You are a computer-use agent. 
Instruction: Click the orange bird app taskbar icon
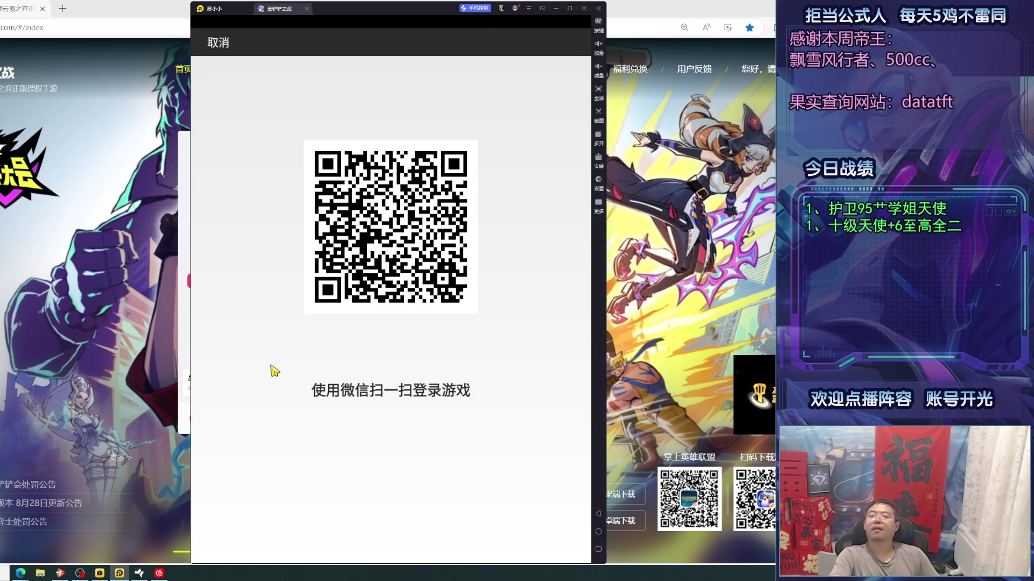60,573
